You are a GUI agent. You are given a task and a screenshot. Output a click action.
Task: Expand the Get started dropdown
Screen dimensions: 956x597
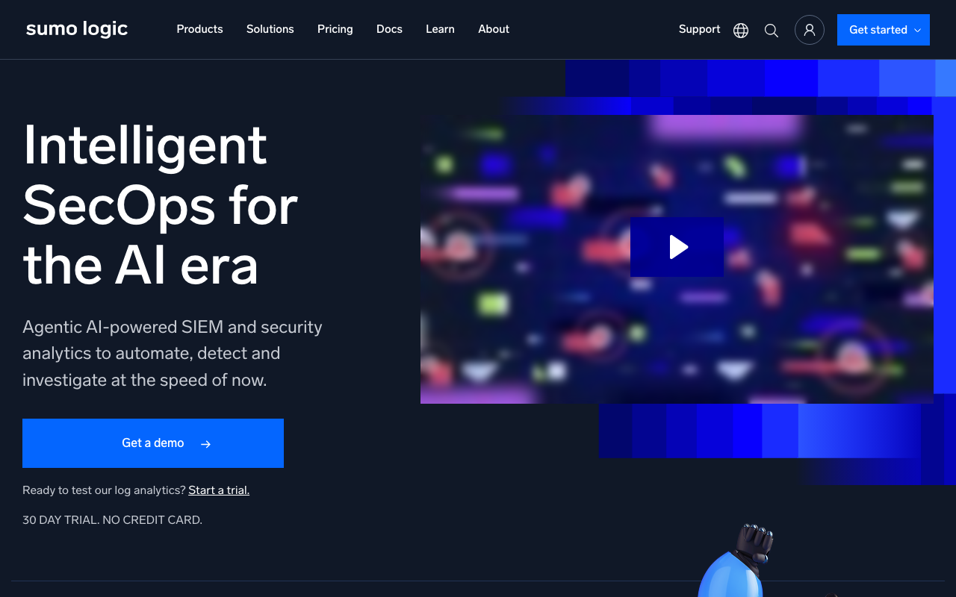[884, 30]
